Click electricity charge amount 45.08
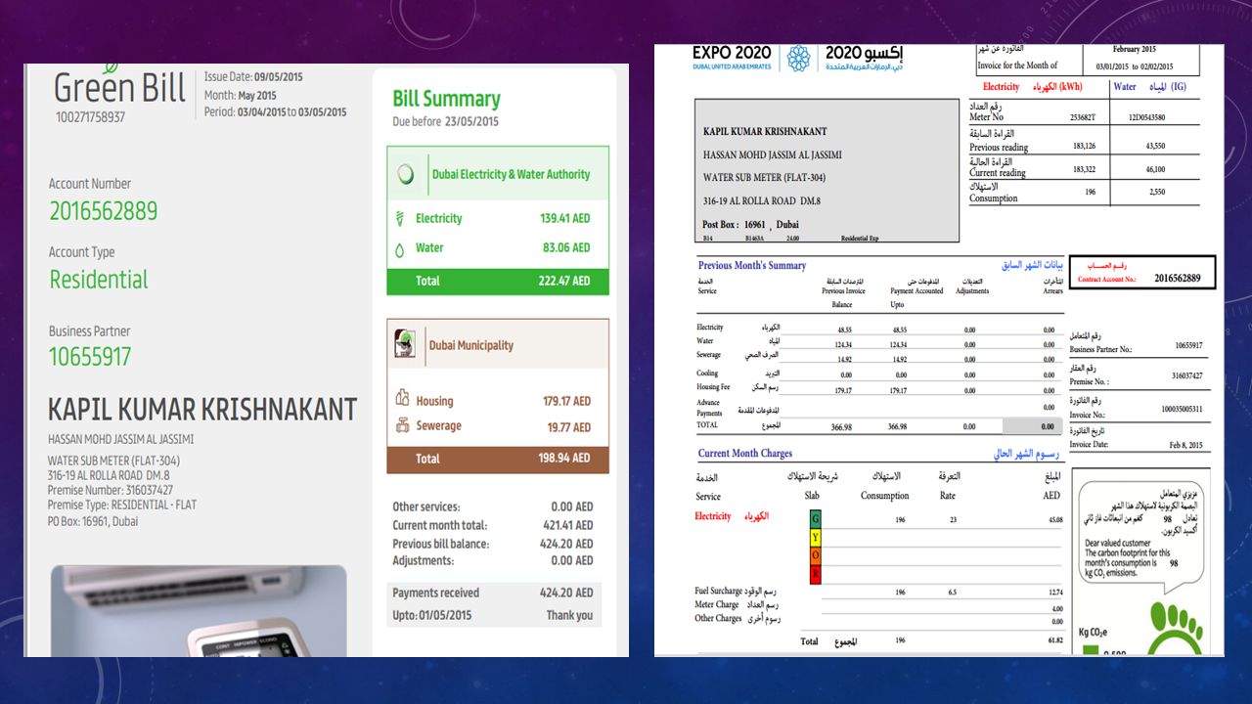The width and height of the screenshot is (1252, 704). coord(1054,520)
